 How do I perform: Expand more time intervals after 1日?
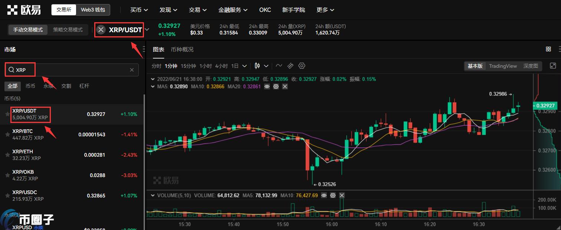coord(245,66)
